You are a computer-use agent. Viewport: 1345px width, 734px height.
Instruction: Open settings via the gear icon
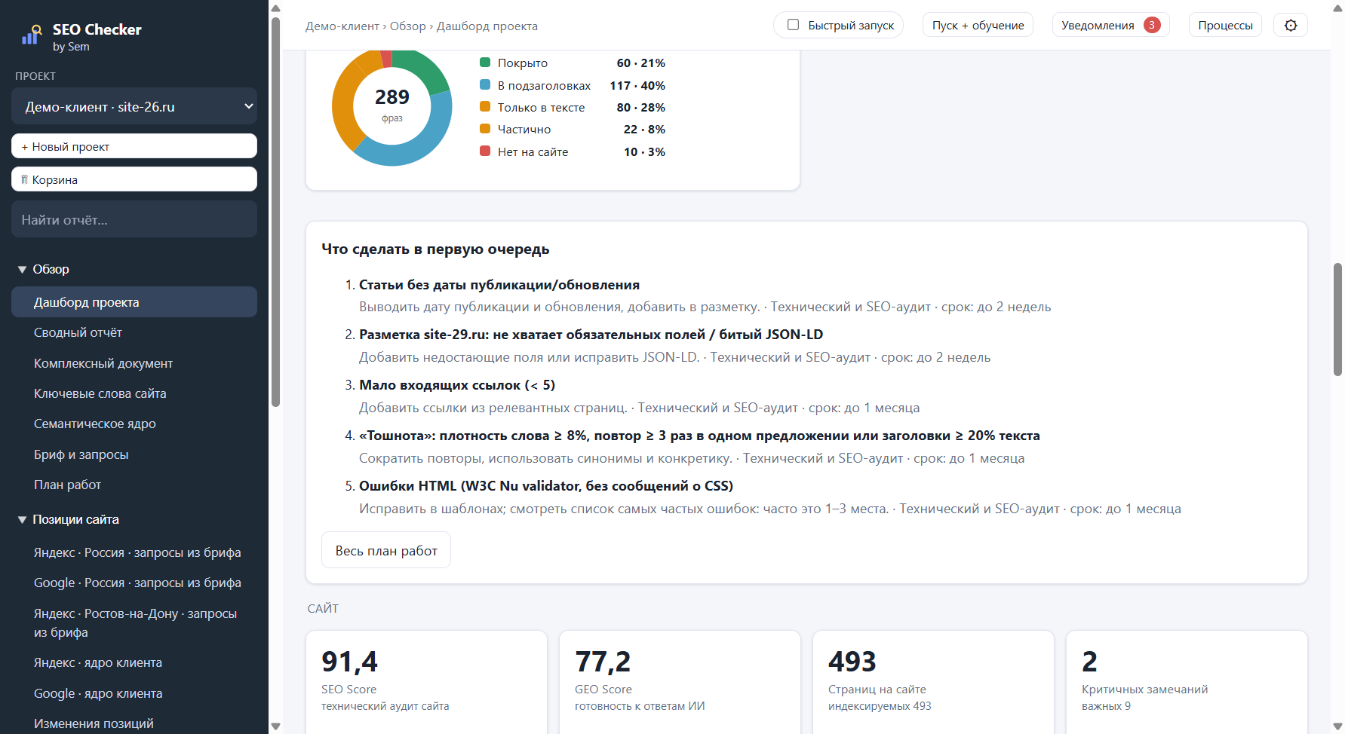(x=1291, y=25)
